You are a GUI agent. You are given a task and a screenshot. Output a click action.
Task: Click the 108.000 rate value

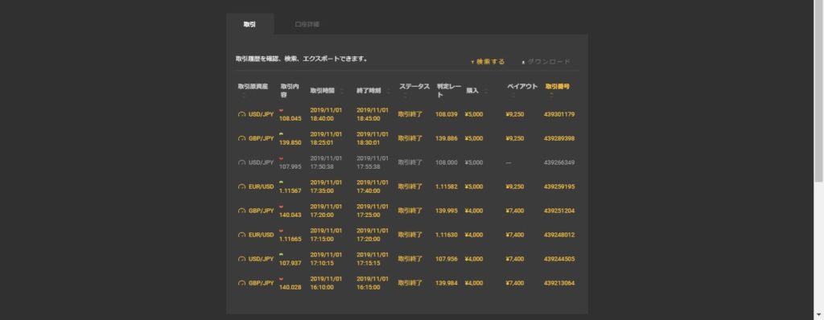[x=446, y=163]
